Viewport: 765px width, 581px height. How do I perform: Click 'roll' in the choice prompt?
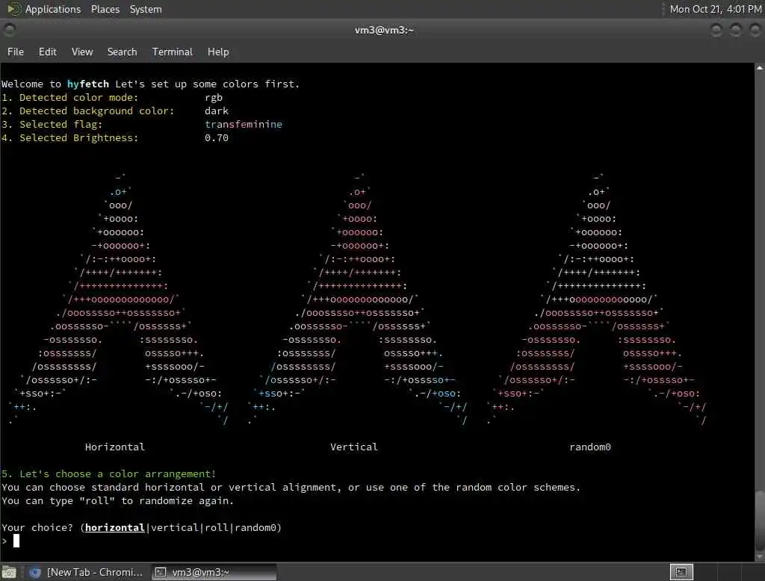pyautogui.click(x=217, y=527)
